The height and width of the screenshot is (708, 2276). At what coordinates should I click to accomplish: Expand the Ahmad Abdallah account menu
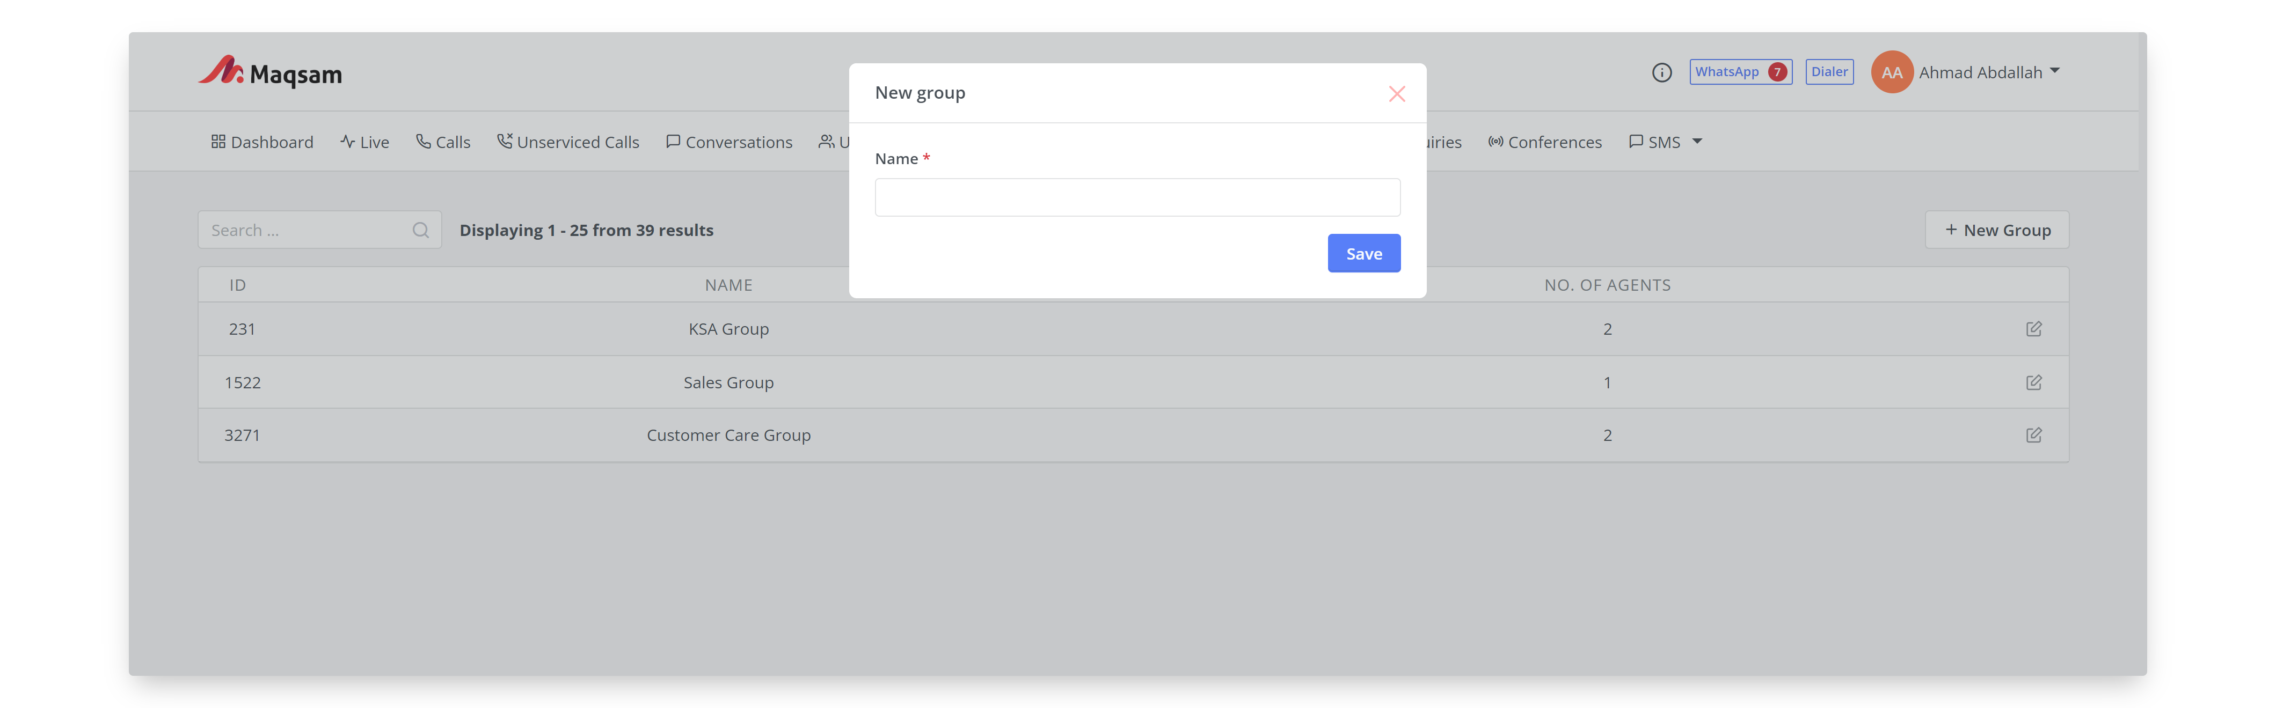[x=2053, y=71]
